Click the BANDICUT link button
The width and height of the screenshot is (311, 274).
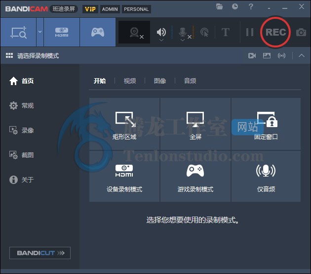[40, 253]
